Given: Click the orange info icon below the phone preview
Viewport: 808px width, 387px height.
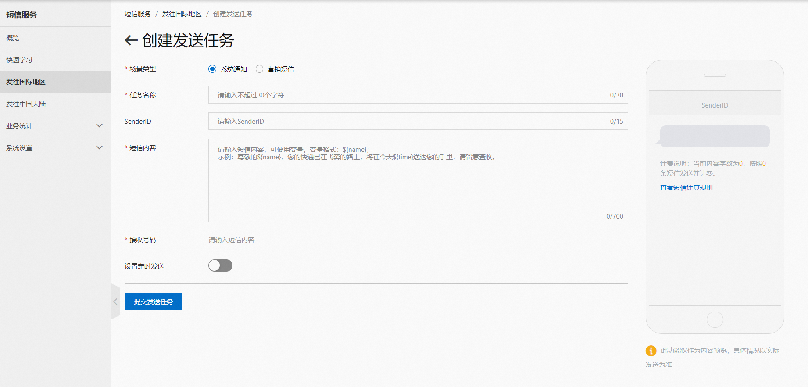Looking at the screenshot, I should (x=651, y=351).
